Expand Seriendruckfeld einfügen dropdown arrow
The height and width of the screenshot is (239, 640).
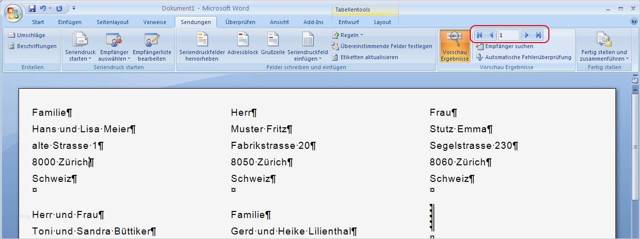[x=321, y=59]
